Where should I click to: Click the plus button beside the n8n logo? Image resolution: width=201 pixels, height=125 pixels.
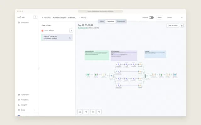pyautogui.click(x=35, y=17)
